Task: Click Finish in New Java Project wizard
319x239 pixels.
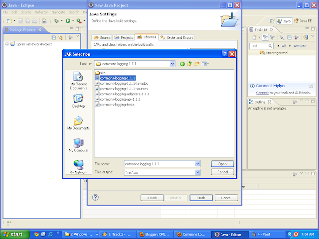Action: coord(201,198)
